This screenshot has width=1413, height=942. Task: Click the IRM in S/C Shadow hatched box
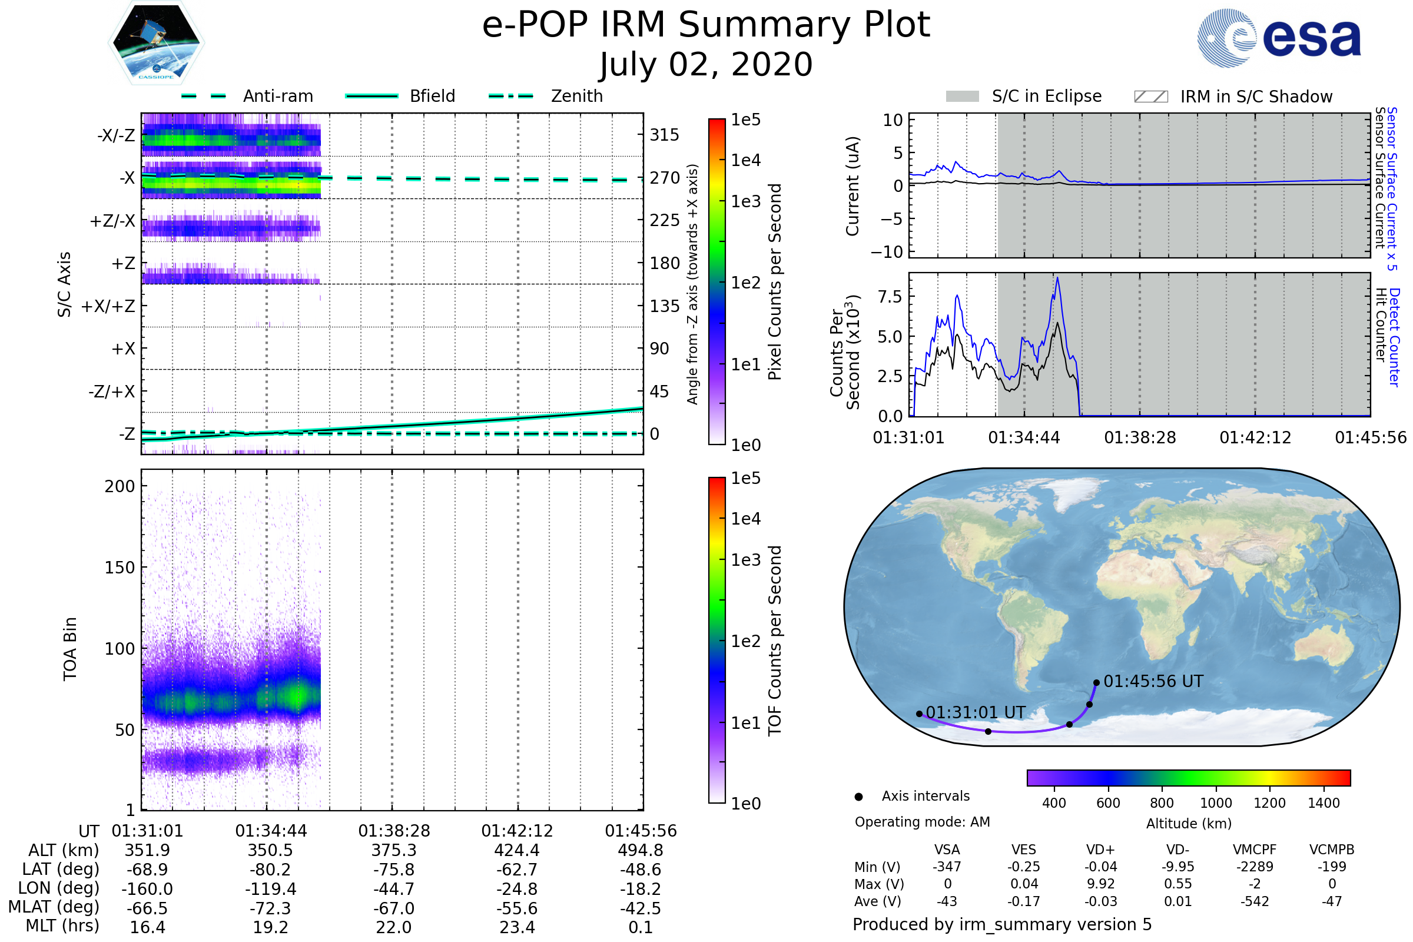[x=1151, y=97]
